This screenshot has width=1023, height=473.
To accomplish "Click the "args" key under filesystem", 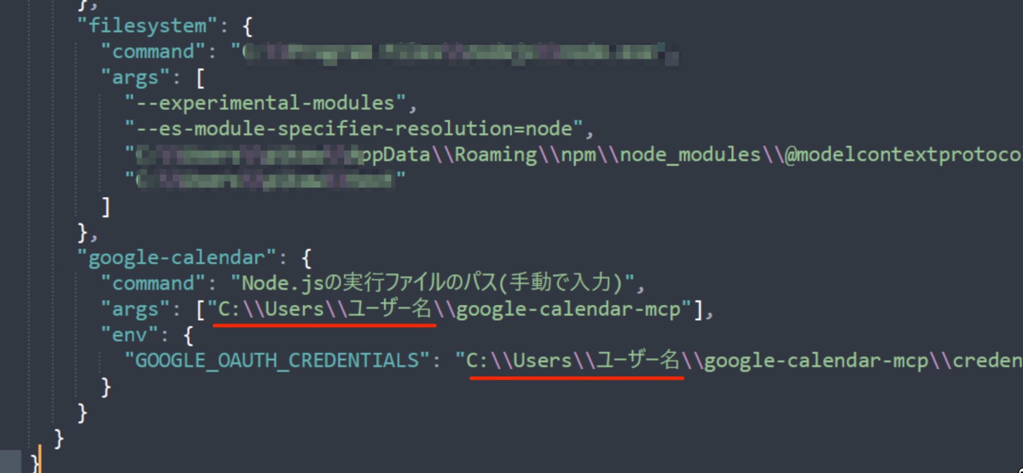I will coord(135,78).
